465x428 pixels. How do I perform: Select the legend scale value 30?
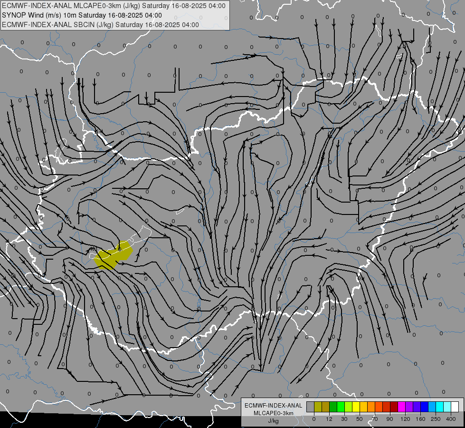click(344, 419)
